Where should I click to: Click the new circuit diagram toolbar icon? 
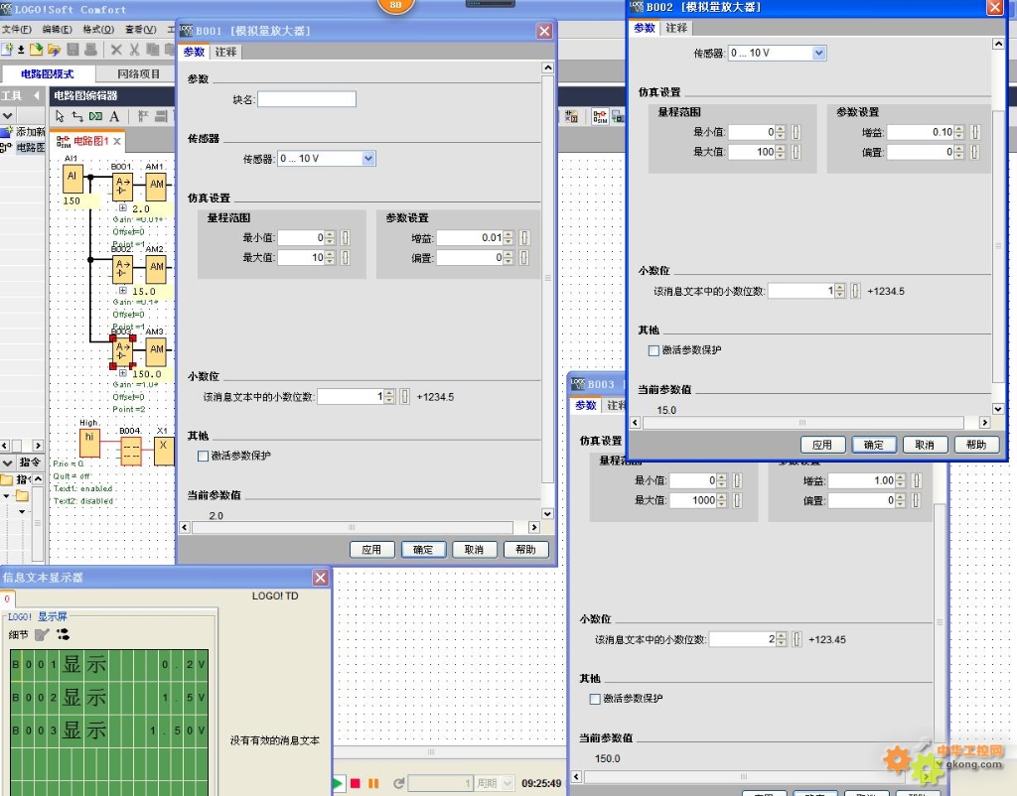[x=7, y=50]
